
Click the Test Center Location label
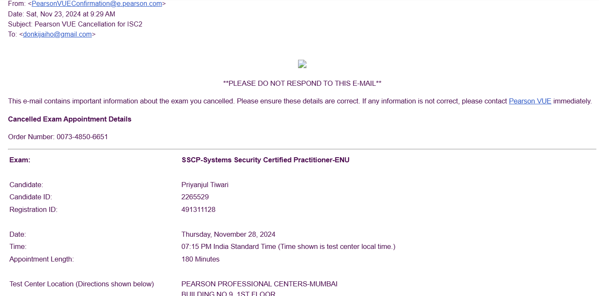coord(82,284)
